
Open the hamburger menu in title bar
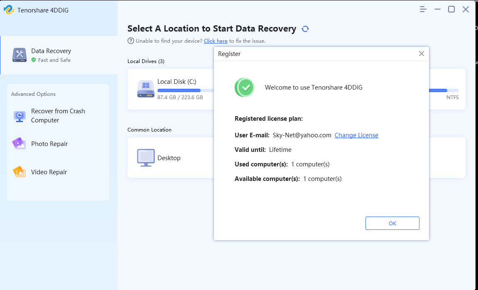click(423, 10)
